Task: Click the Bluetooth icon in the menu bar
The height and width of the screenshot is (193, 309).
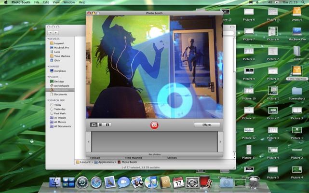Action: [257, 2]
